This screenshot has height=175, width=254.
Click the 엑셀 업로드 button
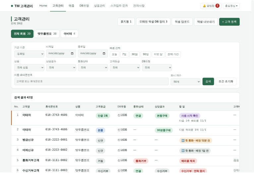(x=182, y=22)
